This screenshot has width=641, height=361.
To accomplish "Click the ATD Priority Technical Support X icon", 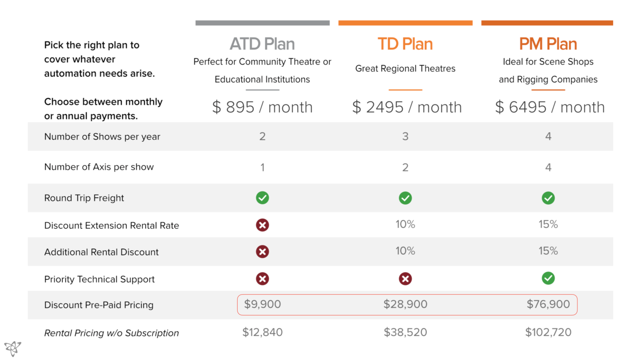I will pyautogui.click(x=262, y=279).
